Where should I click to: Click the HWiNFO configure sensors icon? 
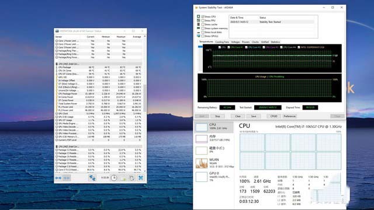pyautogui.click(x=131, y=178)
